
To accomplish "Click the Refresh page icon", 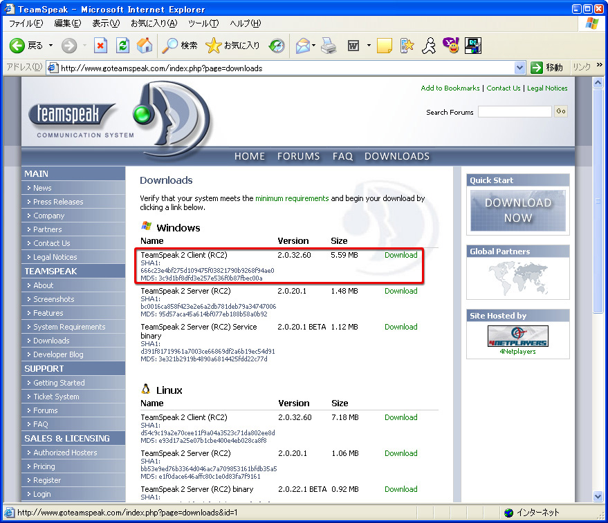I will click(123, 46).
